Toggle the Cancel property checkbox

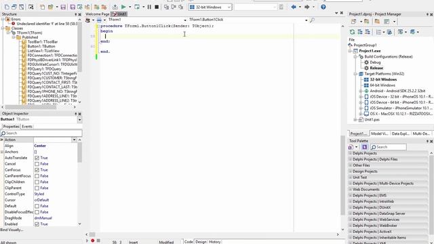tap(37, 164)
